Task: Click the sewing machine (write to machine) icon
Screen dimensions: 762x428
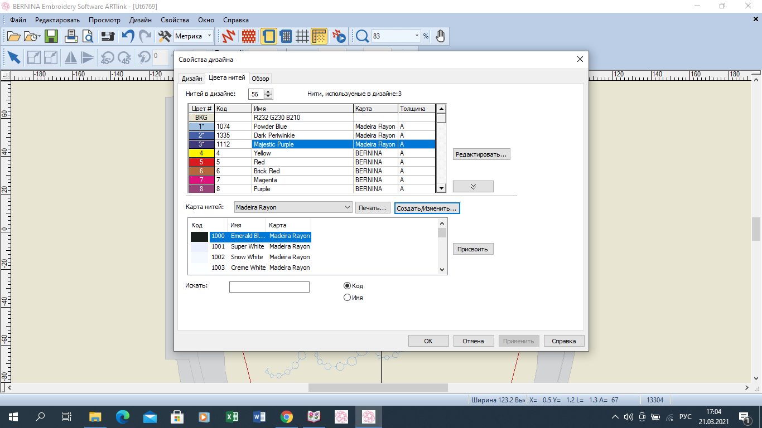Action: point(108,37)
